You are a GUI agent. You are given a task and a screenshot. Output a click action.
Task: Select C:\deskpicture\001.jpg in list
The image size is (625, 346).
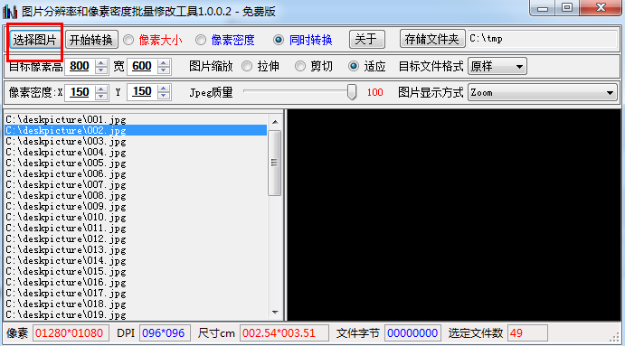(x=136, y=119)
